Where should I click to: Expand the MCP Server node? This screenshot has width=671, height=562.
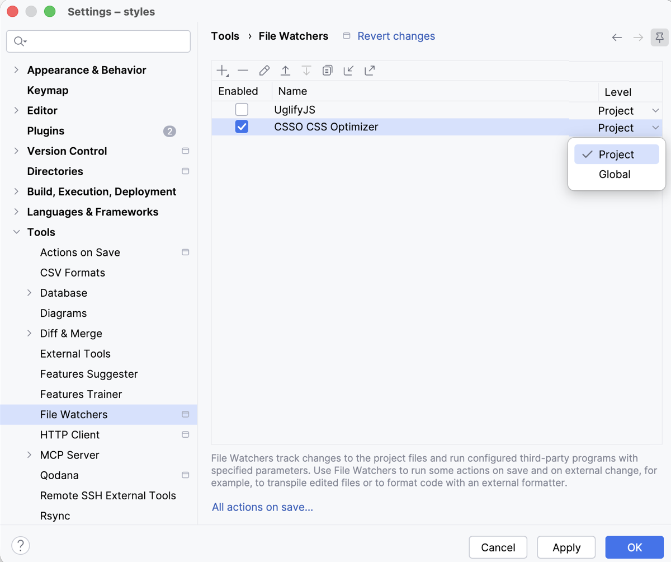pyautogui.click(x=30, y=455)
